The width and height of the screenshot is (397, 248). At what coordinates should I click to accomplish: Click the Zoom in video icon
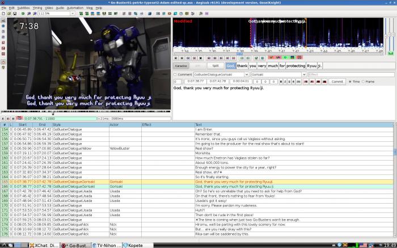(x=29, y=14)
